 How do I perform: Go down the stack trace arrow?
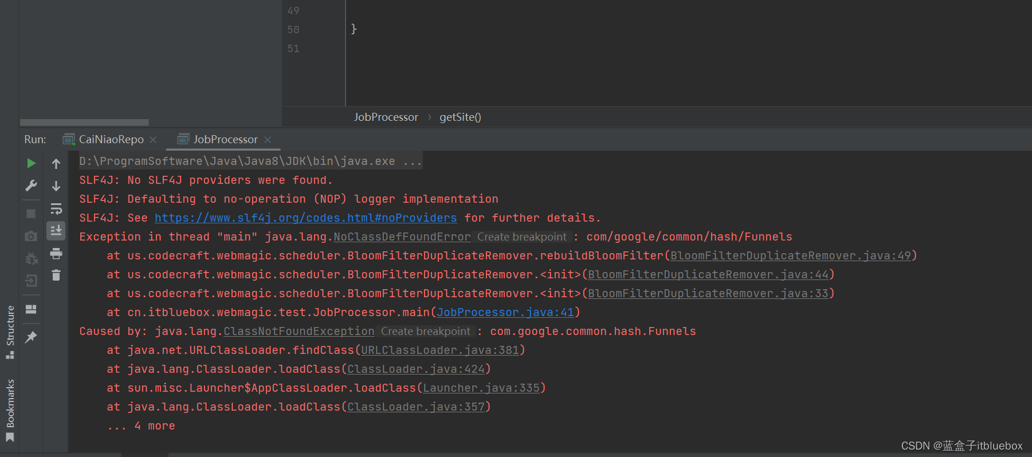[x=56, y=186]
